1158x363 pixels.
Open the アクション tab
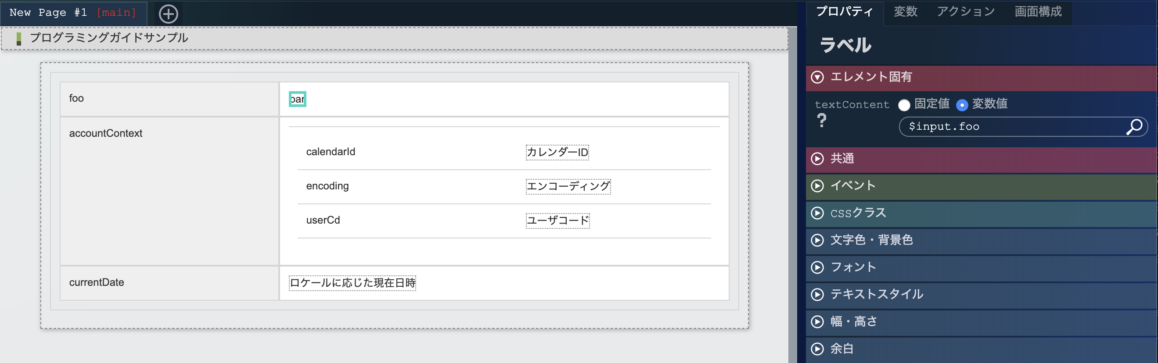pos(966,12)
